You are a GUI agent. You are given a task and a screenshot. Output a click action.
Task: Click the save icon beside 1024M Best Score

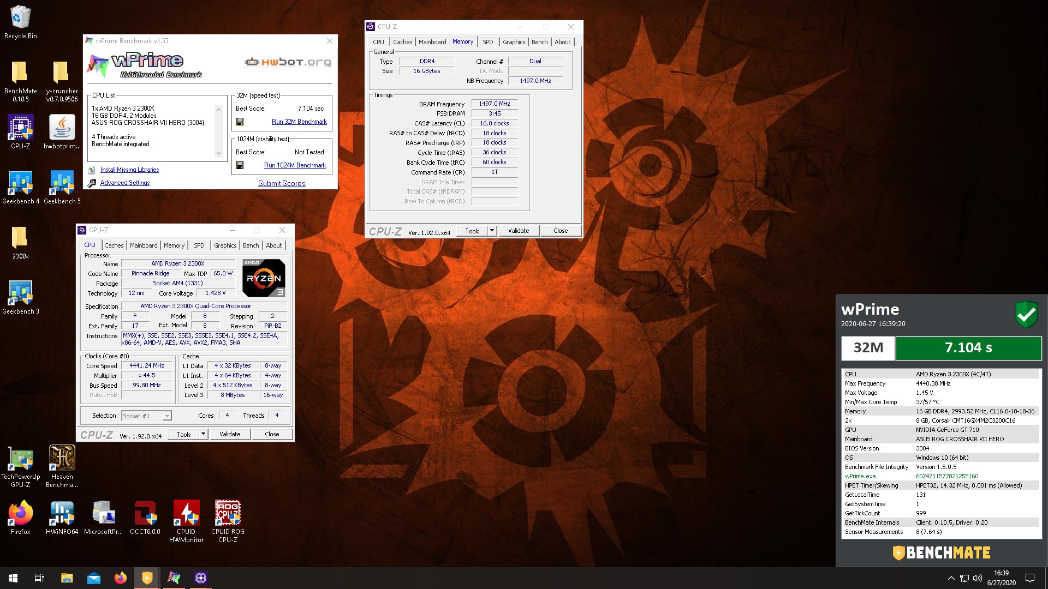point(240,165)
